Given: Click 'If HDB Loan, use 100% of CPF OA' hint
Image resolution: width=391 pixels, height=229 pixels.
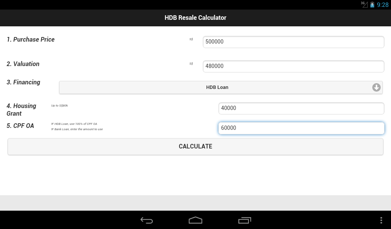Looking at the screenshot, I should (74, 124).
